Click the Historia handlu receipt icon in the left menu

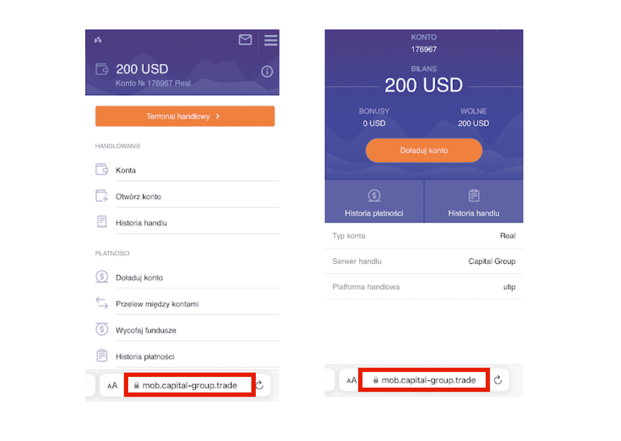click(102, 222)
